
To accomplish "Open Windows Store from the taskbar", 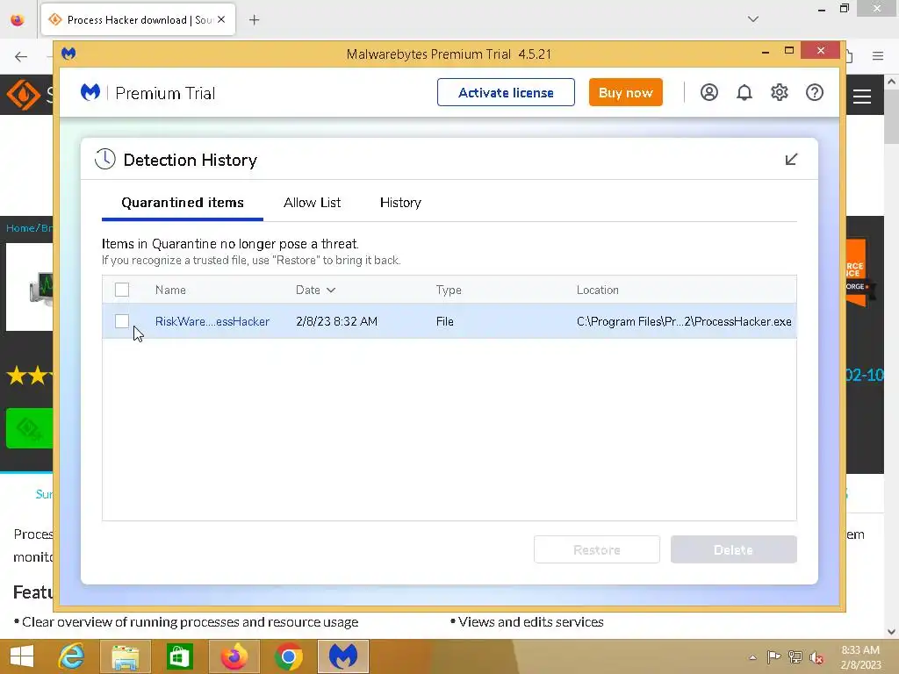I will (179, 656).
